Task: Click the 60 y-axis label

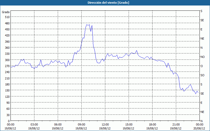Action: pos(8,109)
